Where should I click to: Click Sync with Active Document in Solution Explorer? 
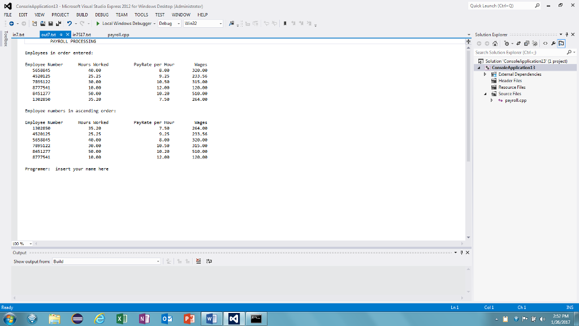518,44
